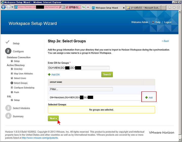Stop loading with the red X icon

pos(88,7)
